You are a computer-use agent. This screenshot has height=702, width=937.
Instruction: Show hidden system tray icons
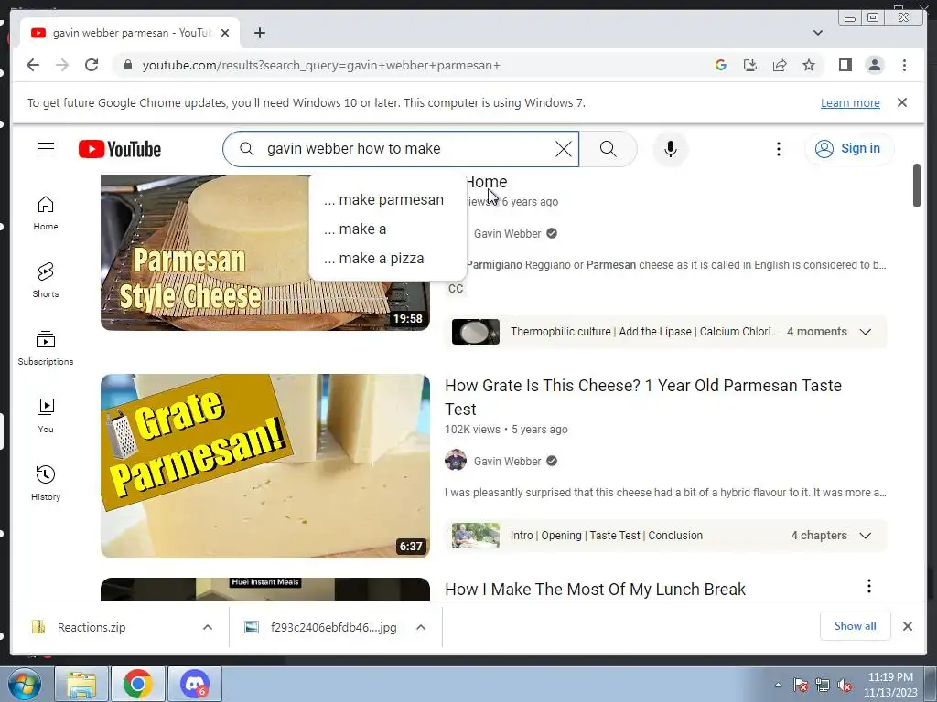778,685
